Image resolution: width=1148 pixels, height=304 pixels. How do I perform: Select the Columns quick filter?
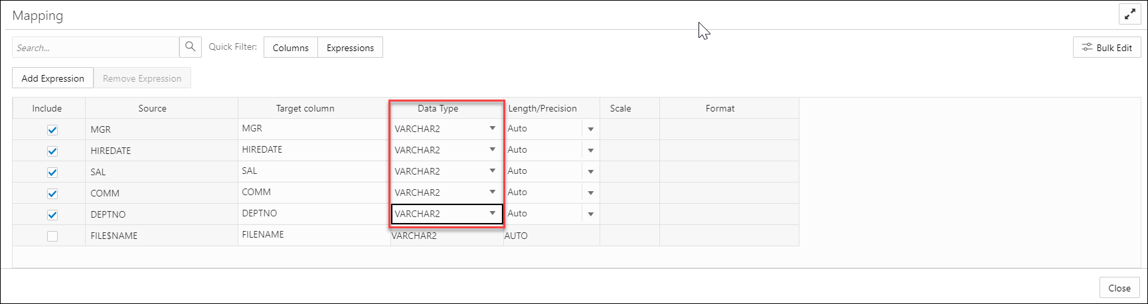[x=291, y=48]
